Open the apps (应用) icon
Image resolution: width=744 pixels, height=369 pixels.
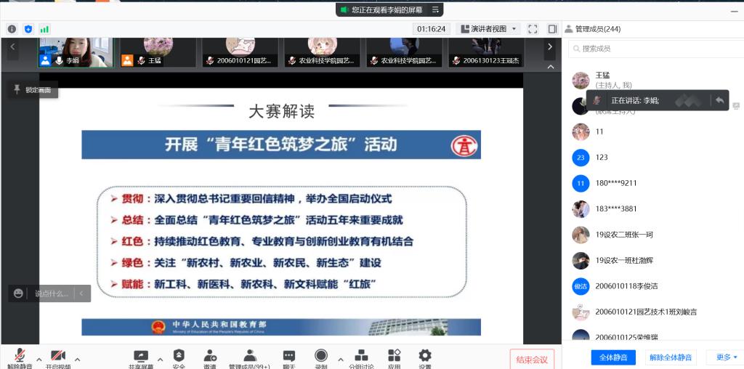coord(395,356)
